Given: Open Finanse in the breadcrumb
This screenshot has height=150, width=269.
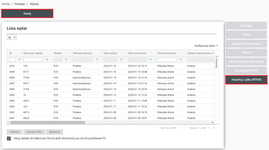Looking at the screenshot, I should click(x=20, y=4).
